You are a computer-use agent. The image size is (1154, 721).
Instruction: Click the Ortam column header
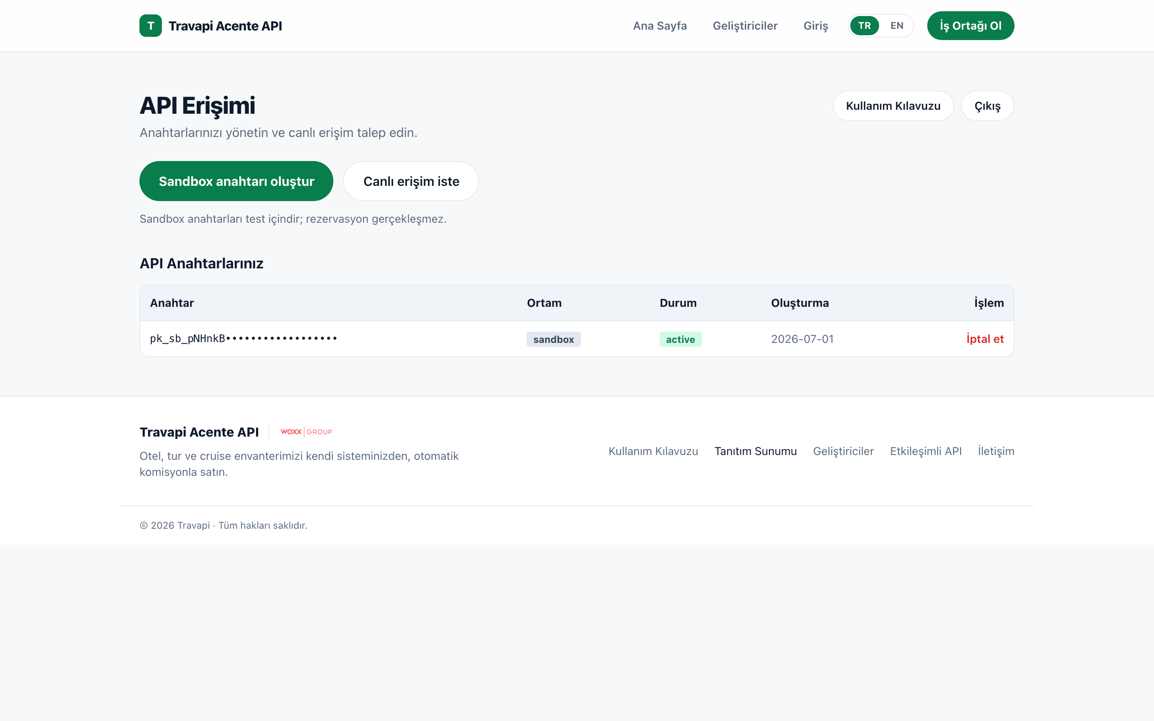[x=544, y=303]
